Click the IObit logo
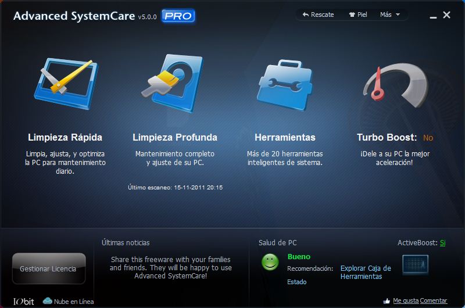This screenshot has width=465, height=308. 23,302
